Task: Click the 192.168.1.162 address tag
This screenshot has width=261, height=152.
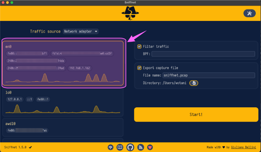Action: click(80, 68)
